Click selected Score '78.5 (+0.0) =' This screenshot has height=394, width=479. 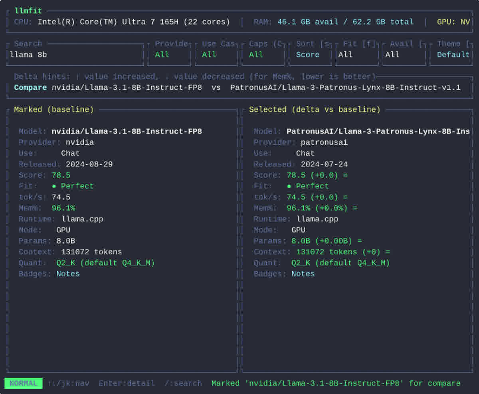click(317, 175)
